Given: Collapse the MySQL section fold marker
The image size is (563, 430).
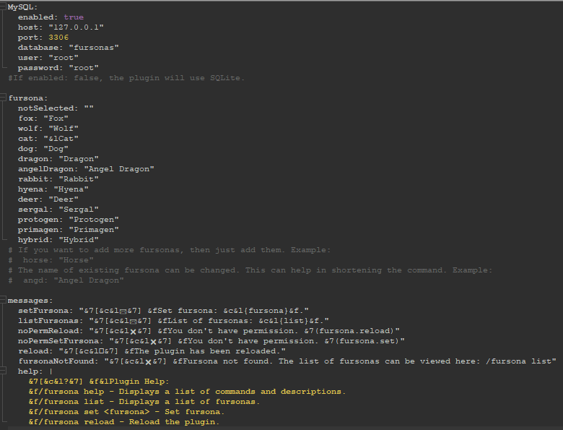Looking at the screenshot, I should click(4, 6).
